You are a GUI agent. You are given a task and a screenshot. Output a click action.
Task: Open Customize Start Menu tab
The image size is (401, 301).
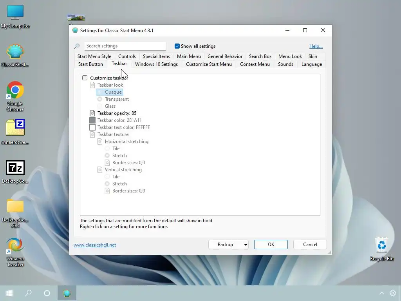coord(209,64)
